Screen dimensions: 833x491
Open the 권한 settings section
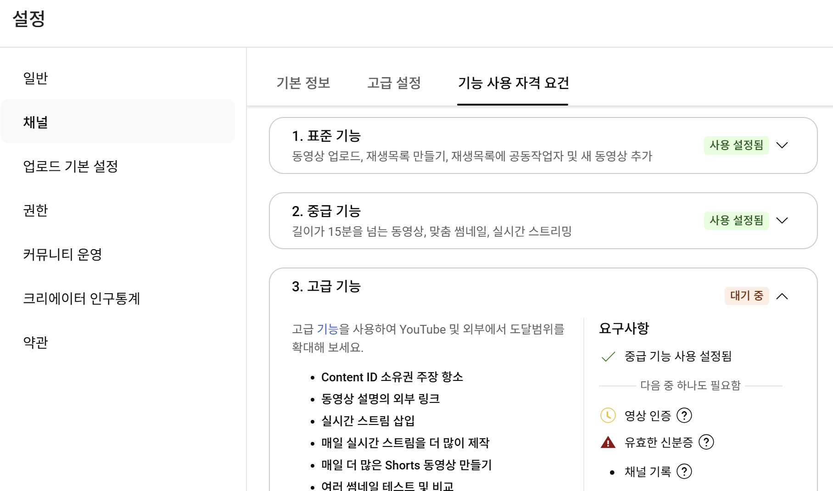click(x=118, y=210)
